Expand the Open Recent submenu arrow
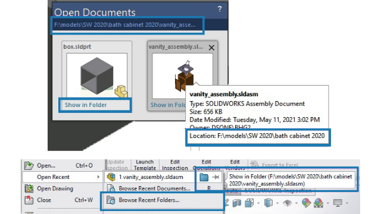This screenshot has height=214, width=381. click(98, 177)
